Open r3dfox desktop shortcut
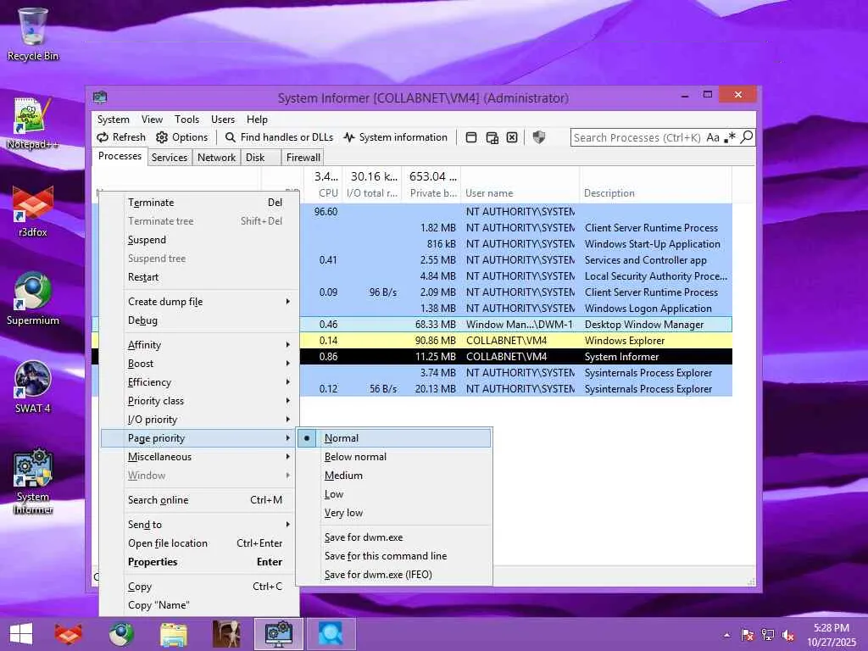The width and height of the screenshot is (868, 651). pyautogui.click(x=33, y=212)
